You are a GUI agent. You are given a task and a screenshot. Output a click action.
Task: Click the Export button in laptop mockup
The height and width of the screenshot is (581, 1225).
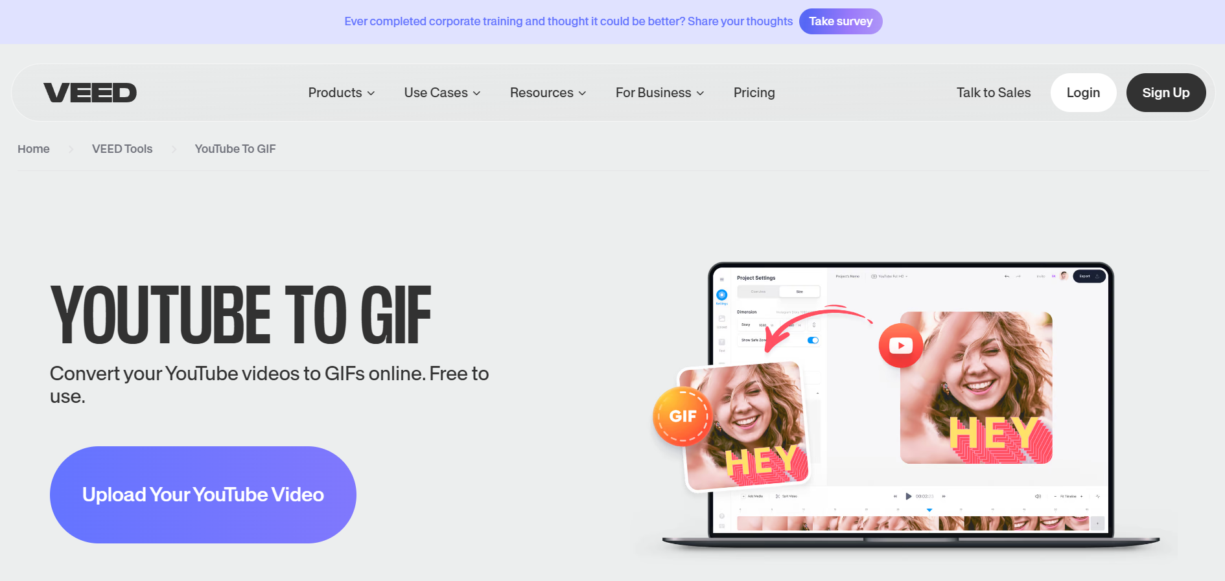tap(1089, 276)
